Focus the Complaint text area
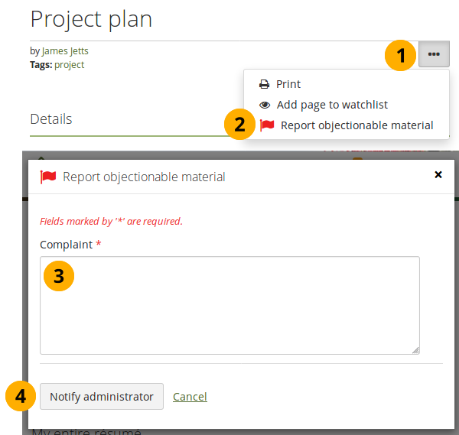 tap(229, 304)
